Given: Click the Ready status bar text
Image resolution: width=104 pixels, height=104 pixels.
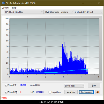Looking at the screenshot, I should coord(4,98).
